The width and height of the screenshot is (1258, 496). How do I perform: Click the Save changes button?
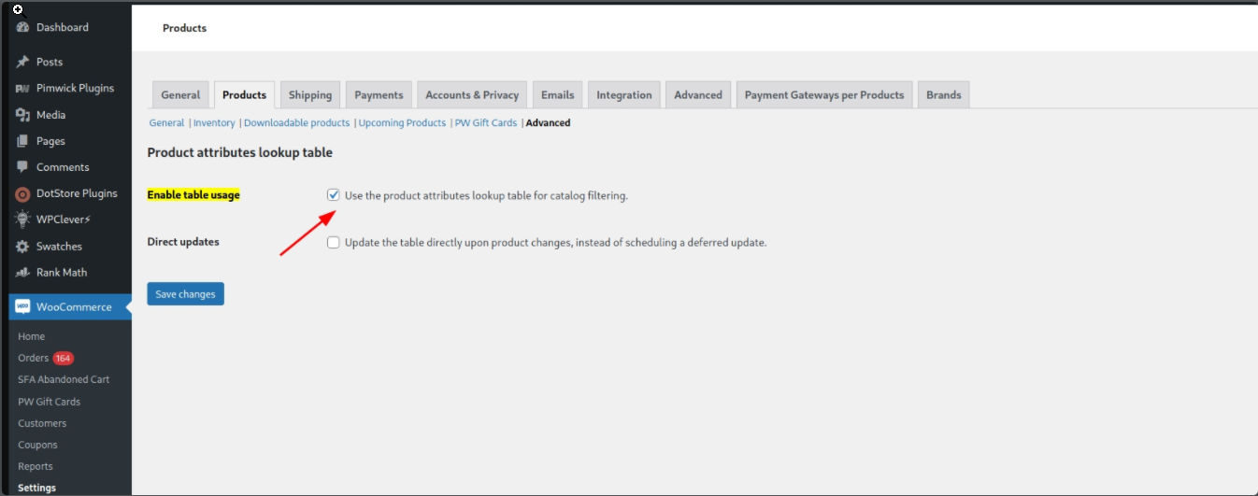click(x=185, y=294)
